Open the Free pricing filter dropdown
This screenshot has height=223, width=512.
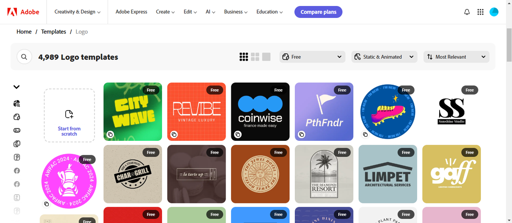312,57
